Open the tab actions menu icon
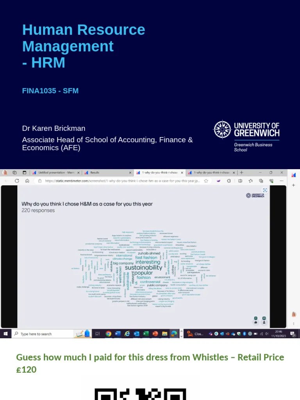300x400 pixels. pos(25,173)
